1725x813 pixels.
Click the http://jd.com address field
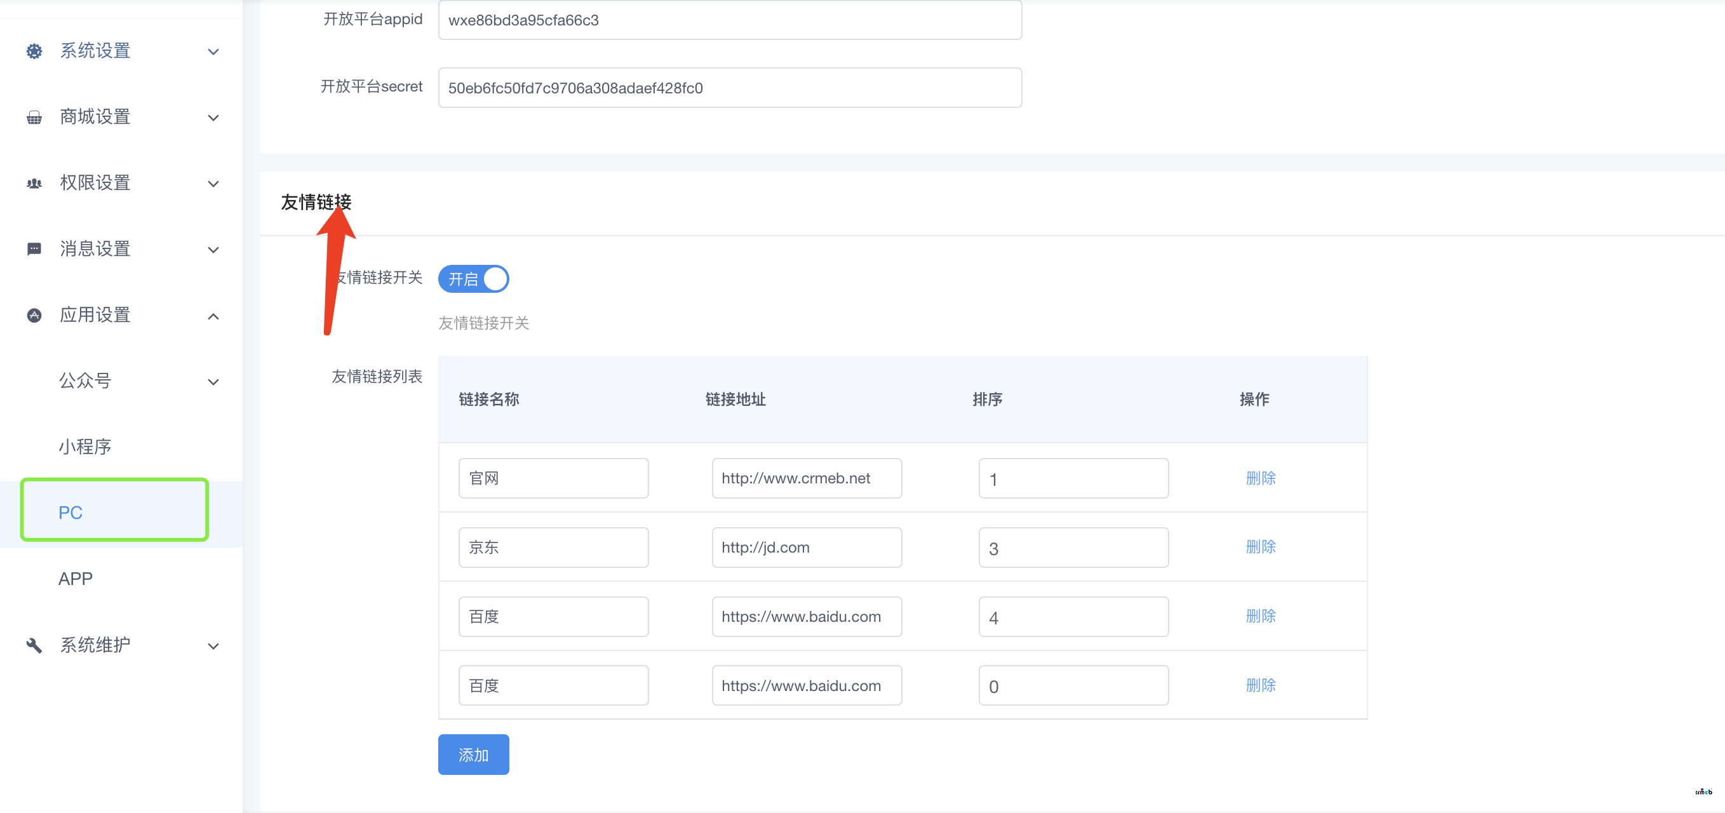point(806,547)
